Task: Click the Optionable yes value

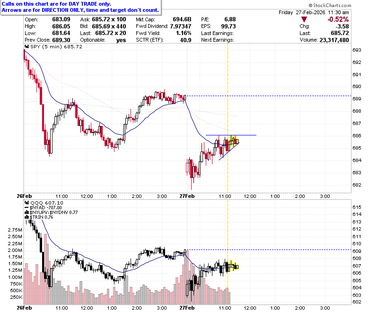Action: [x=121, y=40]
